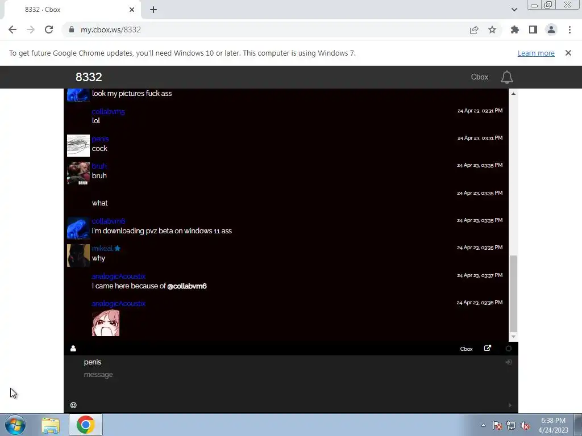
Task: Bookmark this page with the star icon
Action: point(492,30)
